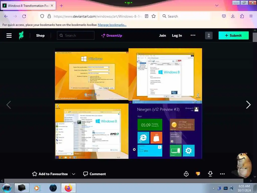The width and height of the screenshot is (257, 193).
Task: Click Join
Action: point(162,35)
